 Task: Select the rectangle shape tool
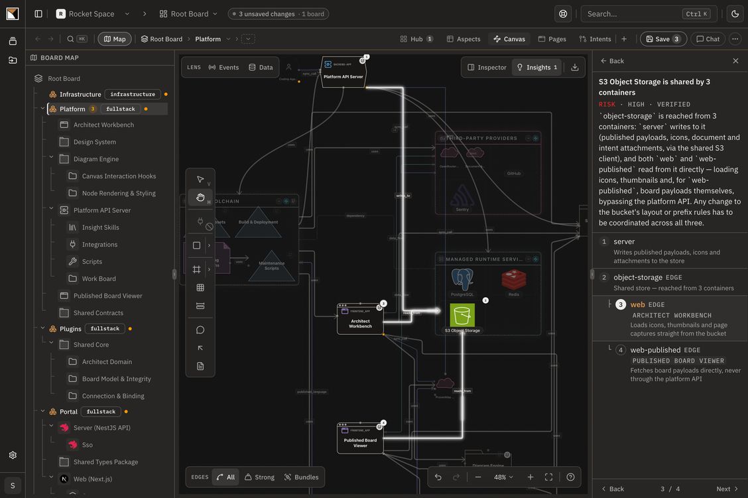pyautogui.click(x=196, y=245)
